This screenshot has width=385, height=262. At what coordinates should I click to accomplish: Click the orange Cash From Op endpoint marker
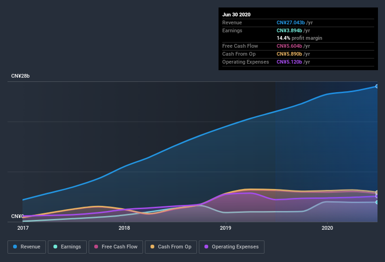(377, 192)
